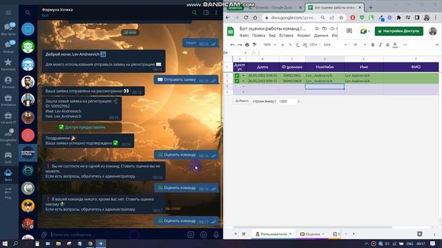Open the Chrome extensions puzzle icon

(398, 17)
